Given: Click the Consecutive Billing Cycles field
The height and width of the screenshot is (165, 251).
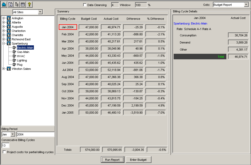Looking at the screenshot, I should click(6, 145).
